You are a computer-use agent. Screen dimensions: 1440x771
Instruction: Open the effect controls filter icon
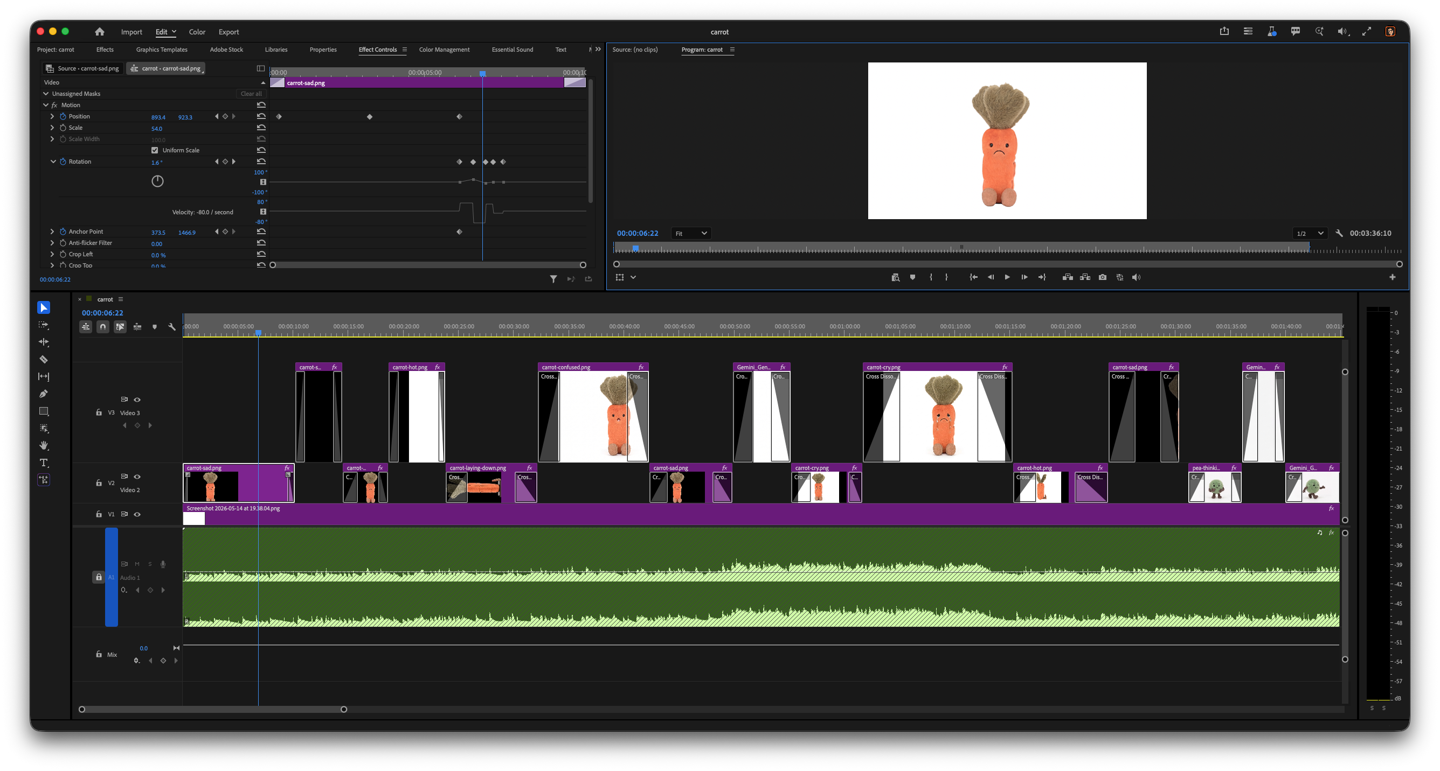pos(553,279)
